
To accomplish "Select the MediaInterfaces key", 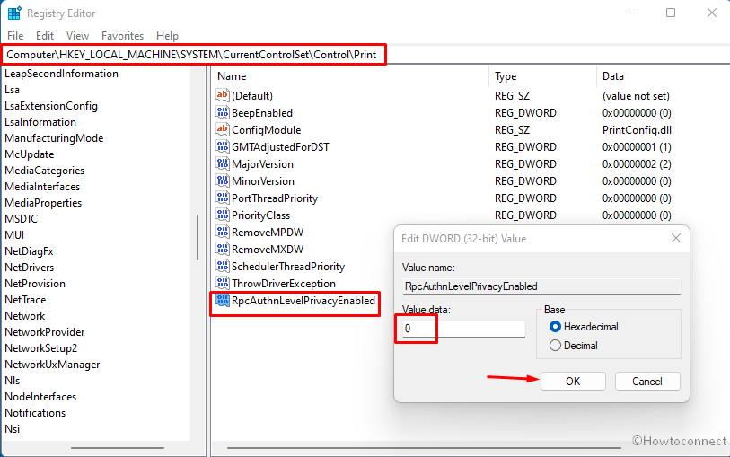I will [x=42, y=187].
